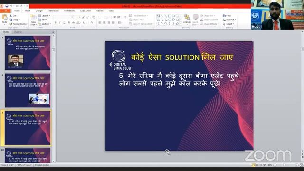Activate the Format Painter
Image resolution: width=304 pixels, height=171 pixels.
pos(19,24)
